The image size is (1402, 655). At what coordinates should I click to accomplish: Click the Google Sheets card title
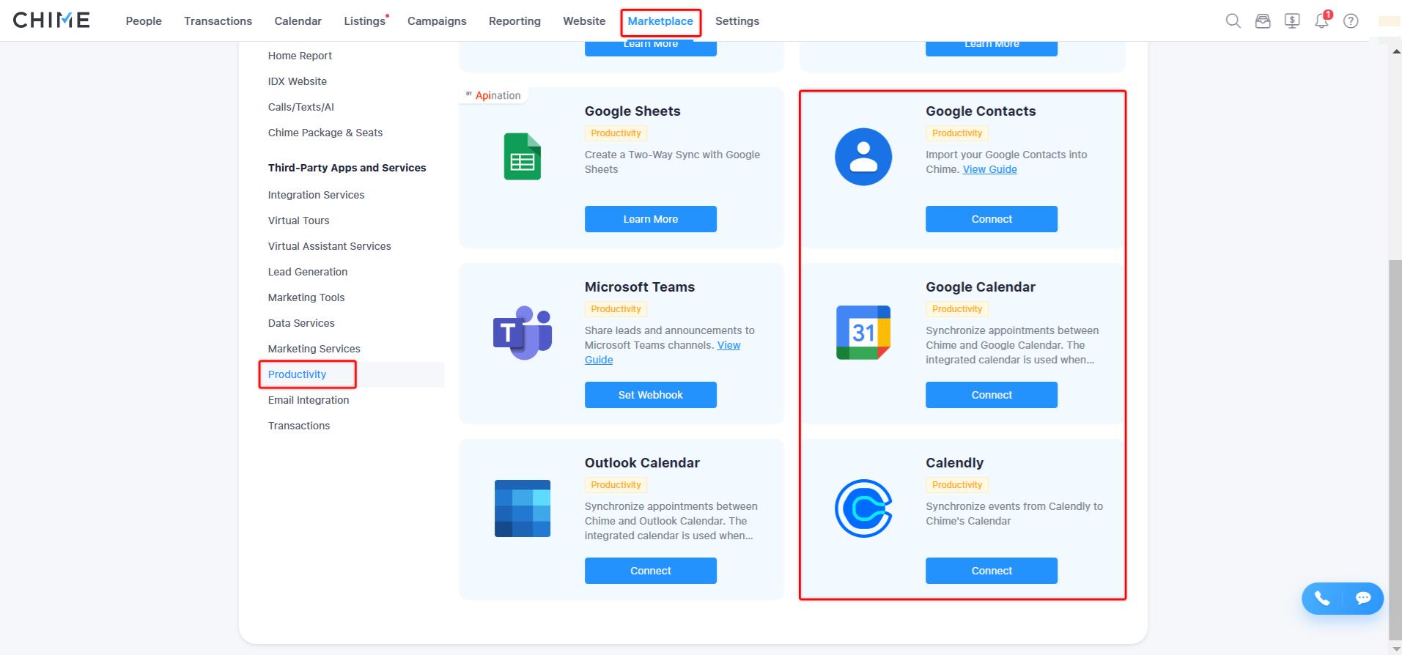point(632,111)
